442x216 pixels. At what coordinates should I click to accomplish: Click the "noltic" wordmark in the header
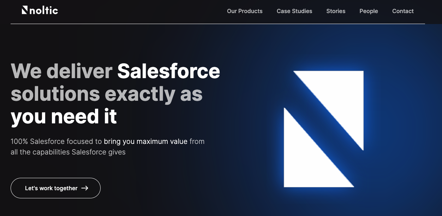[x=44, y=11]
